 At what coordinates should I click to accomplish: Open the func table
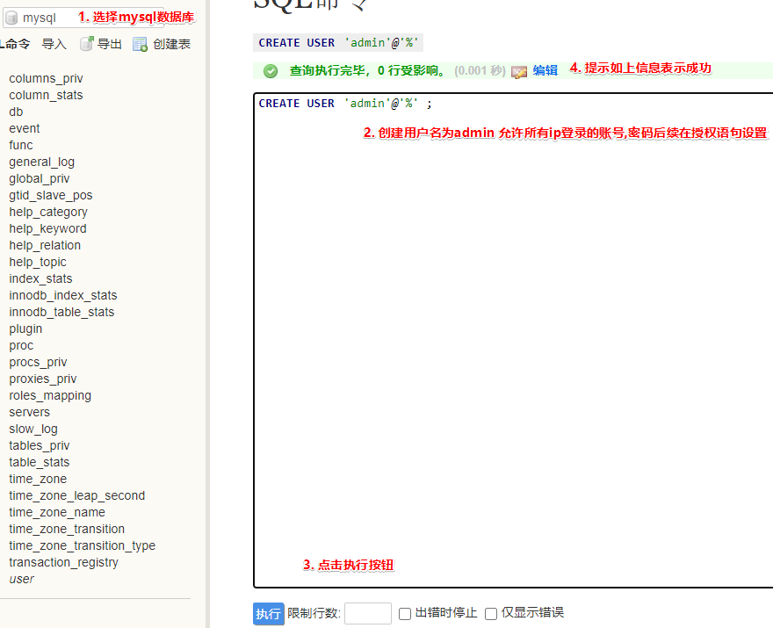[21, 146]
